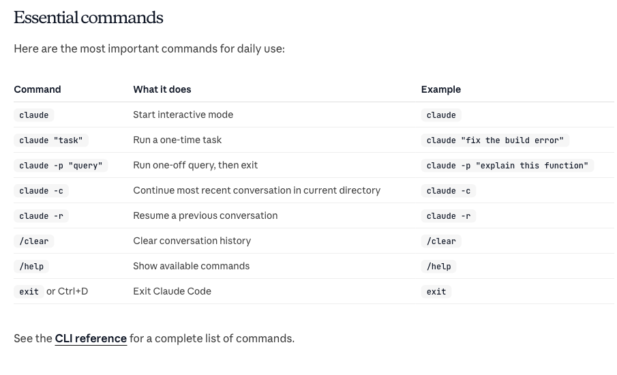Click the Example column header
The image size is (617, 375).
point(440,89)
